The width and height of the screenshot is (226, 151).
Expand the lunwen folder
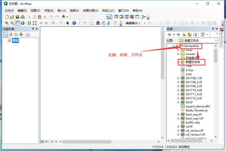point(178,54)
